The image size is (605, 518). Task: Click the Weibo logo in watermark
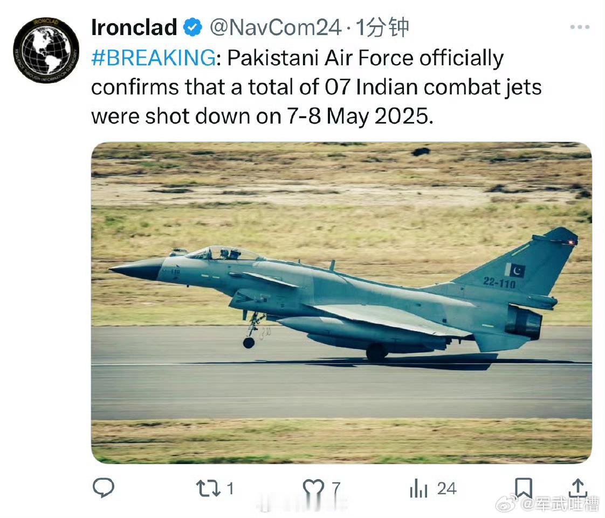(507, 504)
